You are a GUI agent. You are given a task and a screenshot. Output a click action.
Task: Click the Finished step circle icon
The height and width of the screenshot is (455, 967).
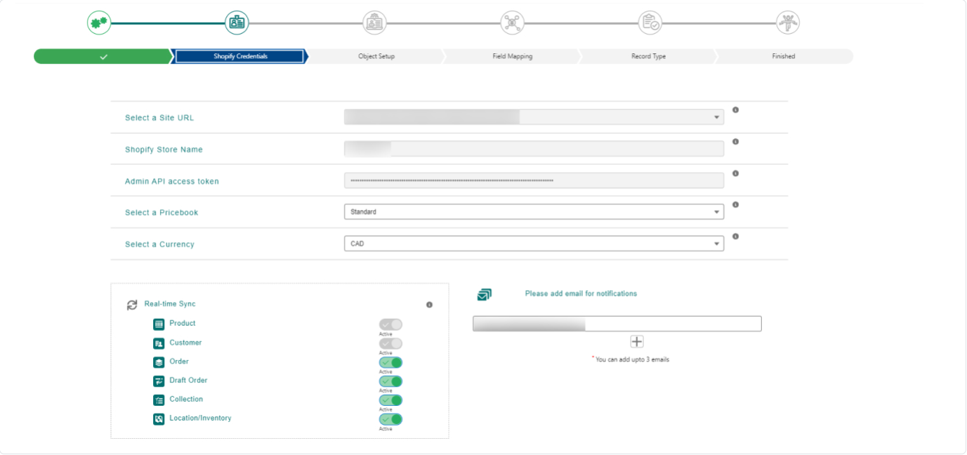pyautogui.click(x=788, y=22)
